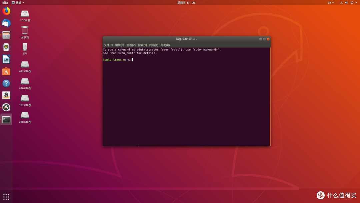
Task: Select the 107 GB volume icon
Action: click(25, 100)
